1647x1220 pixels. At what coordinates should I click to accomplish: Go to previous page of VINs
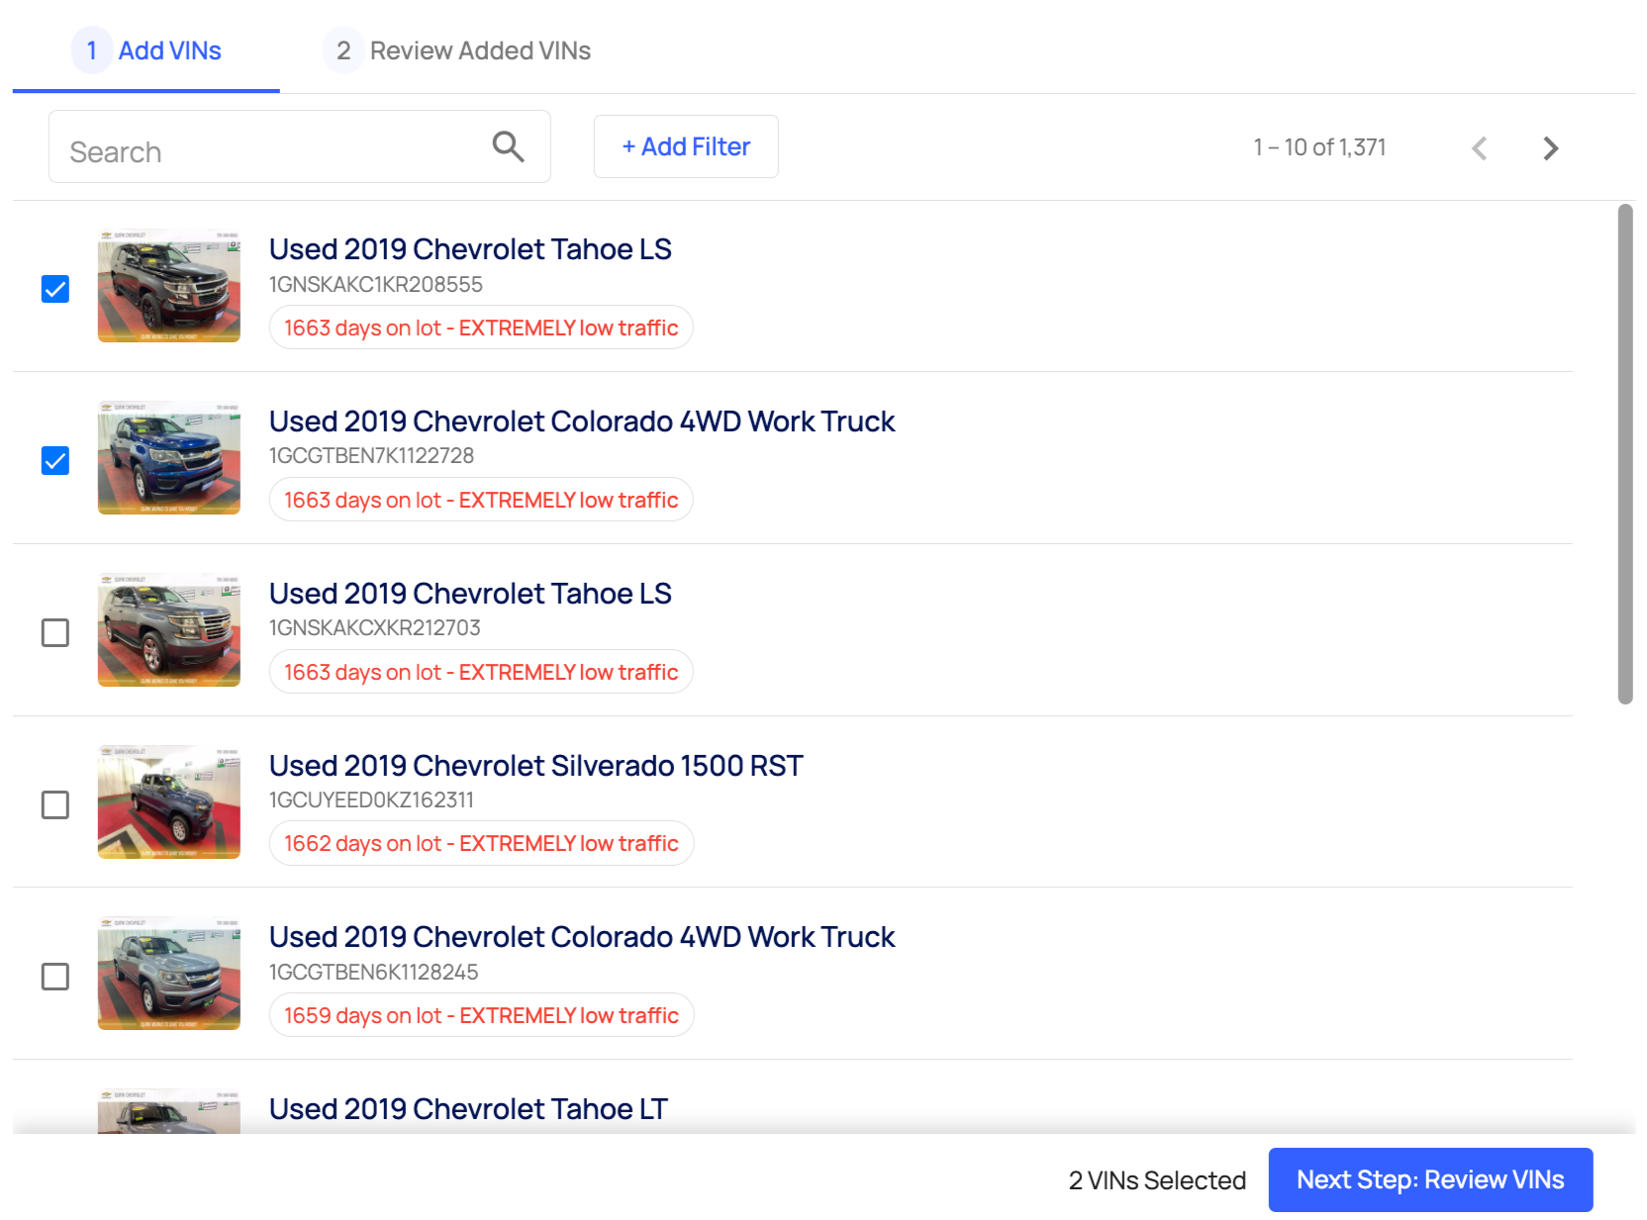click(x=1479, y=148)
